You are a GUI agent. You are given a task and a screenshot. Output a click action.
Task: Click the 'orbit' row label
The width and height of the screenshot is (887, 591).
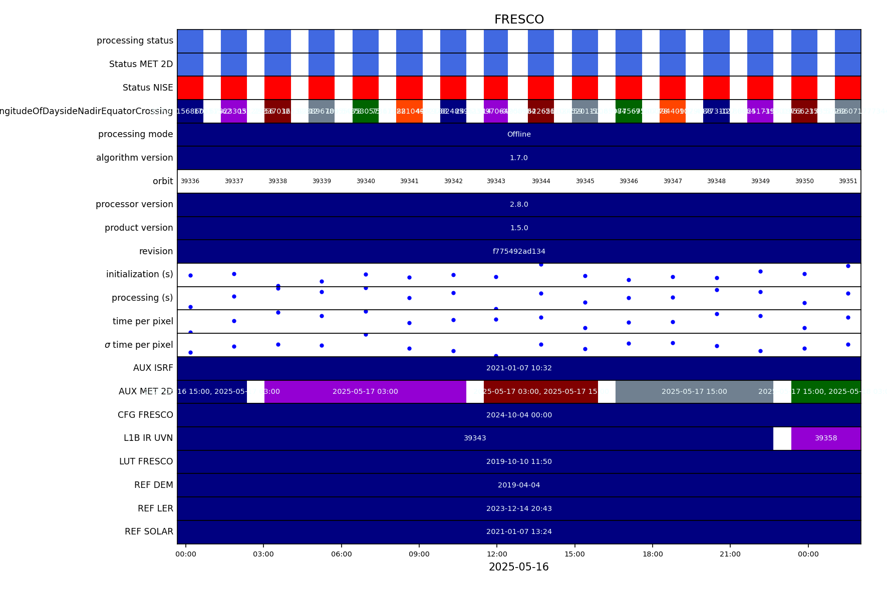tap(163, 181)
